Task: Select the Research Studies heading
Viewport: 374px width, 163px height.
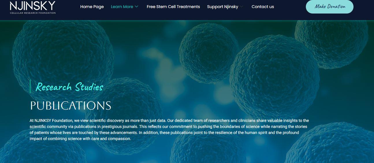Action: coord(69,87)
